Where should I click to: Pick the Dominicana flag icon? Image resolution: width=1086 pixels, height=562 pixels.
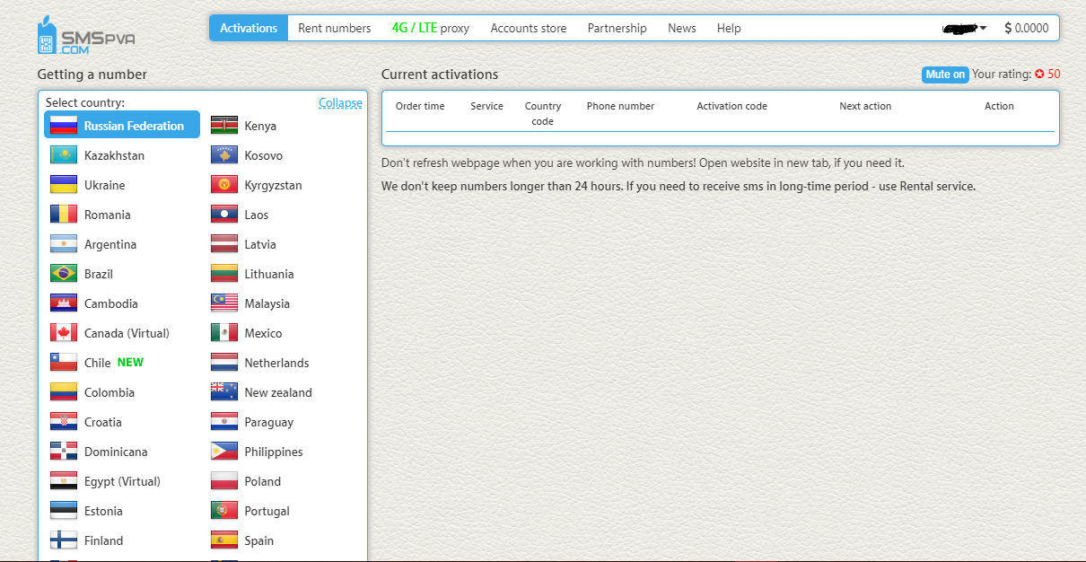coord(64,452)
